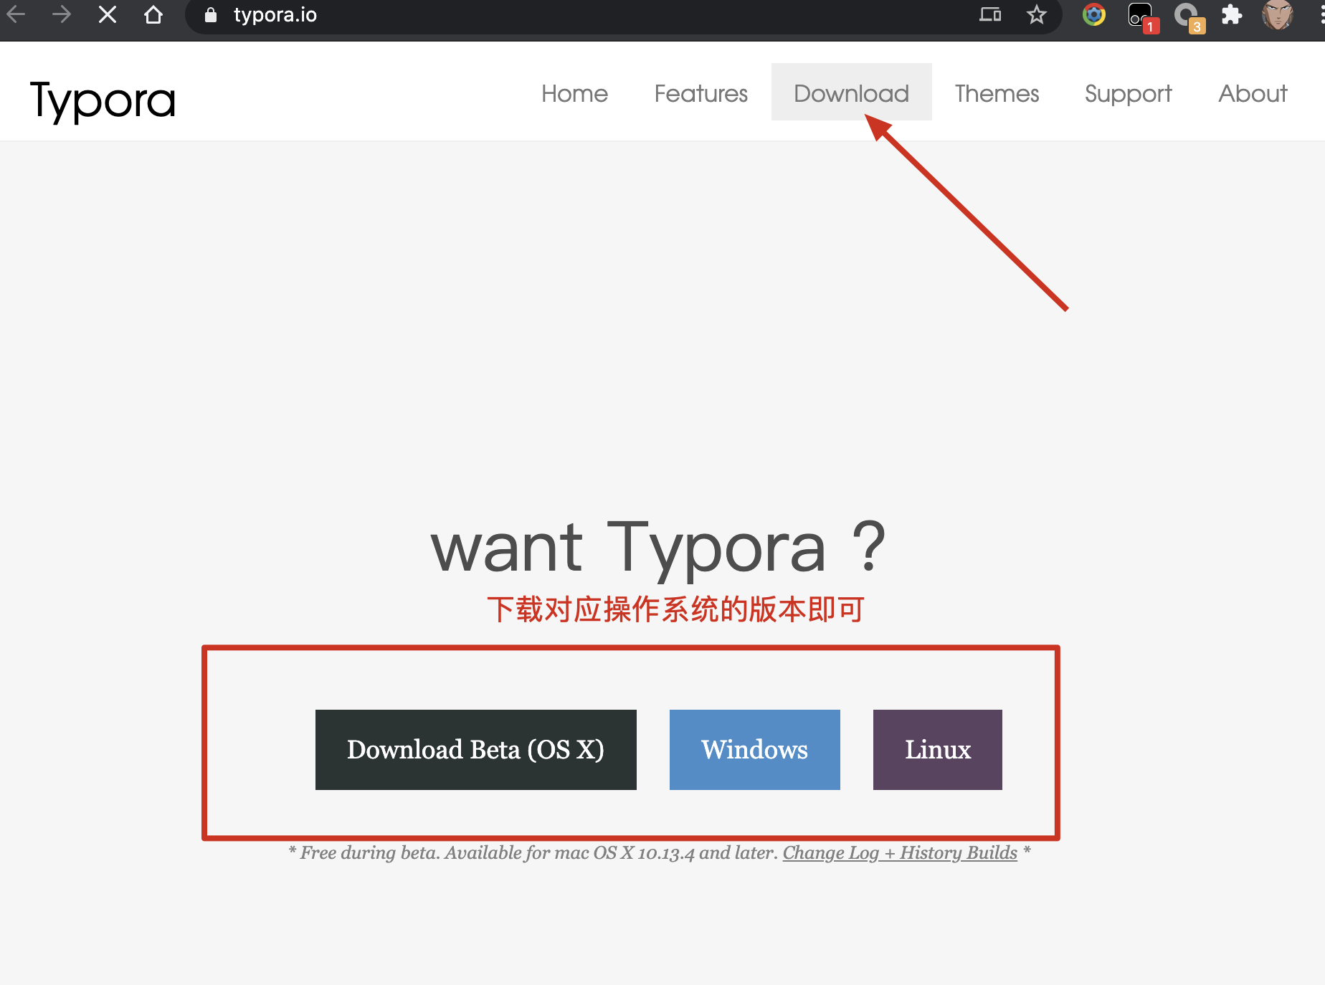Image resolution: width=1325 pixels, height=985 pixels.
Task: Go back using the browser back arrow
Action: pyautogui.click(x=16, y=14)
